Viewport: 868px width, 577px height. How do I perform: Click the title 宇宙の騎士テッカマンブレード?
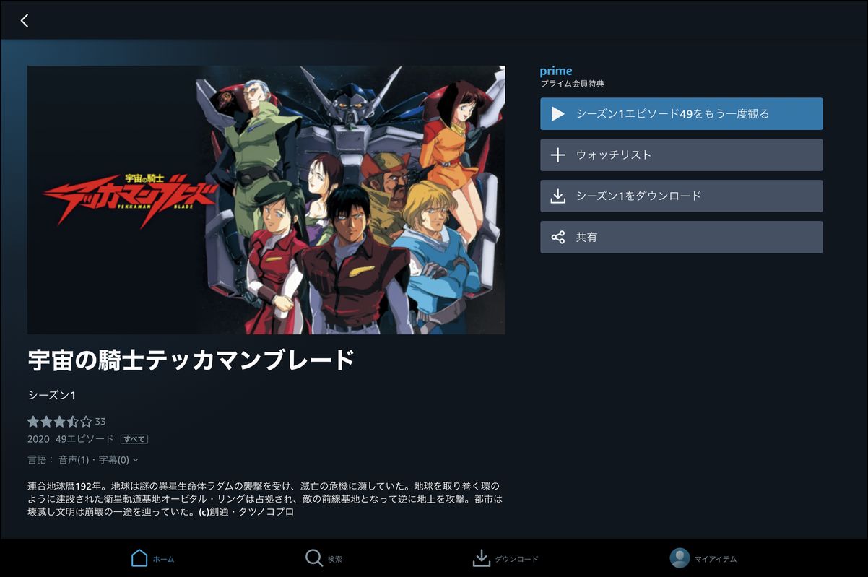(x=191, y=360)
